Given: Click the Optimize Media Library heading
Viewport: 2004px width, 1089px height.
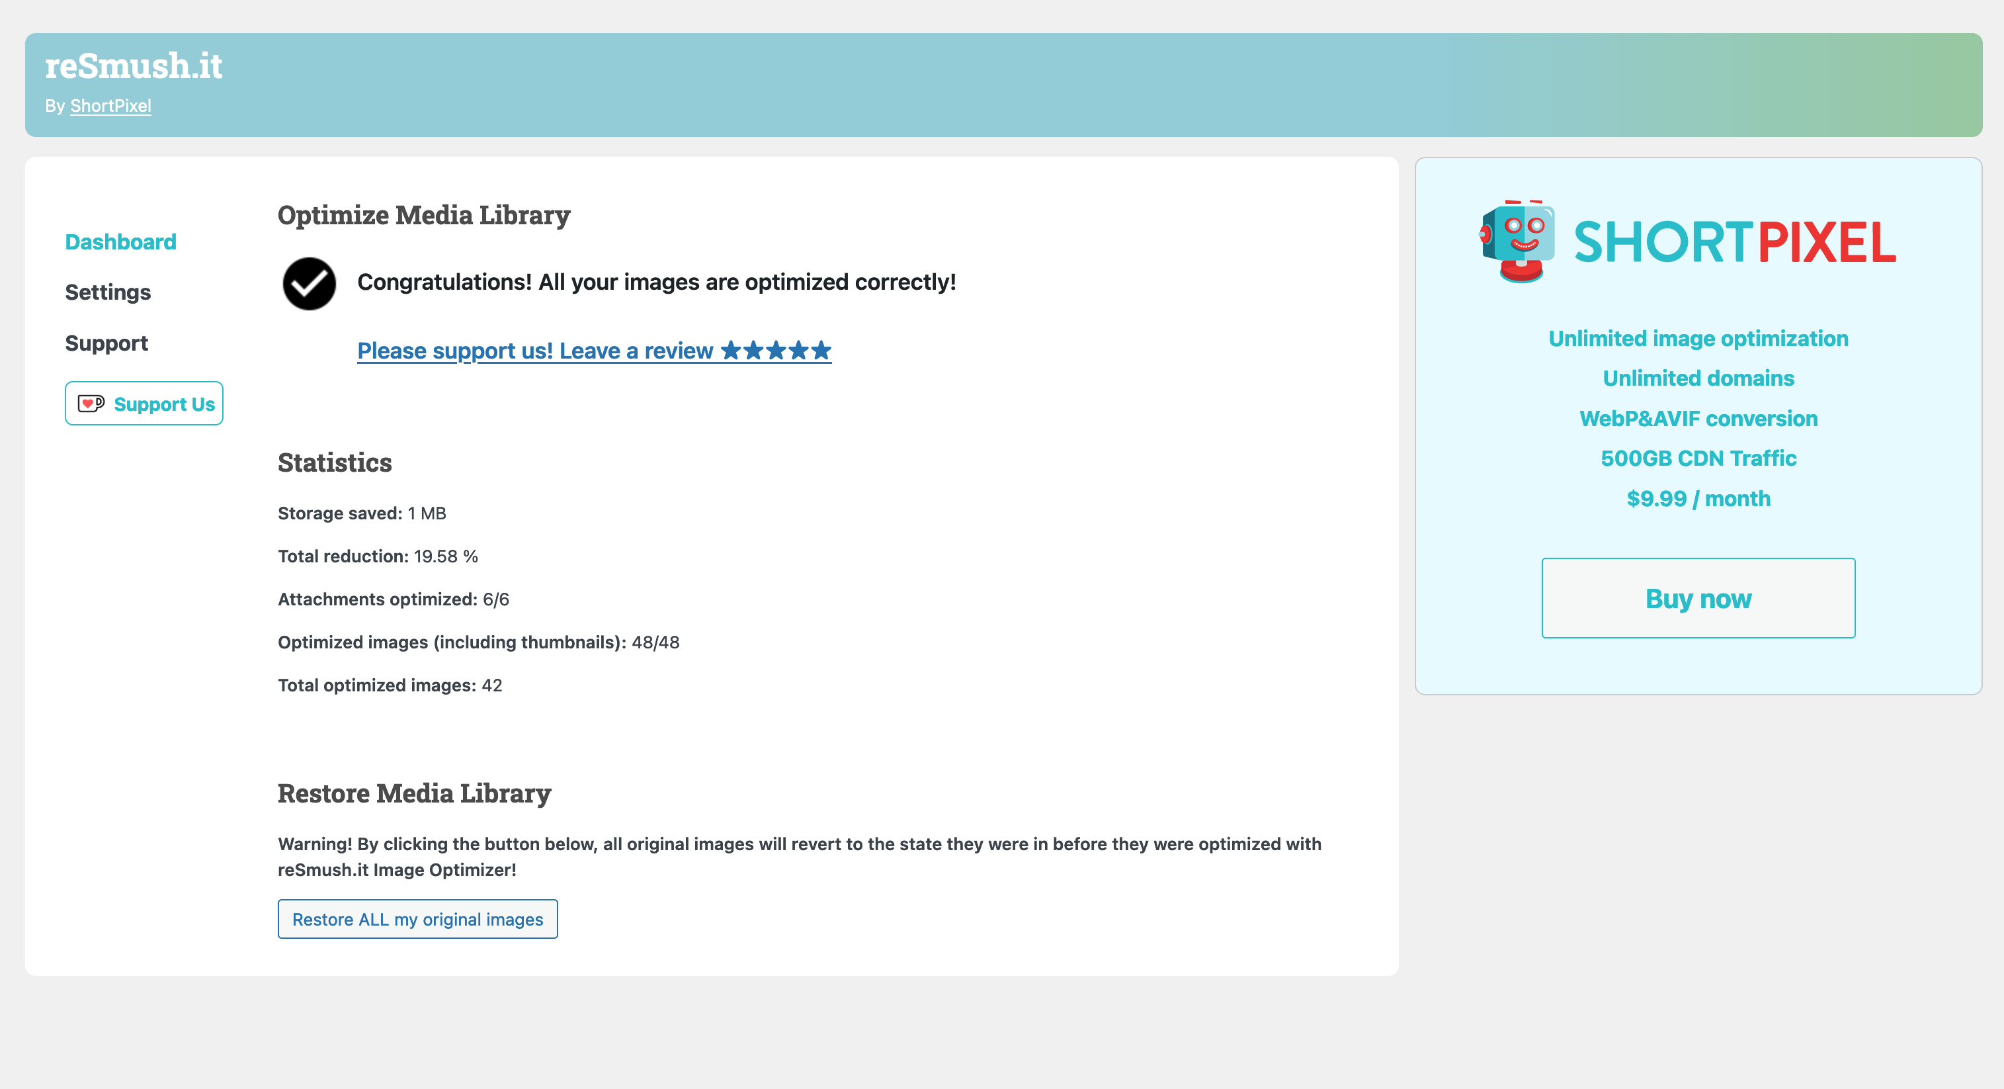Looking at the screenshot, I should point(424,216).
